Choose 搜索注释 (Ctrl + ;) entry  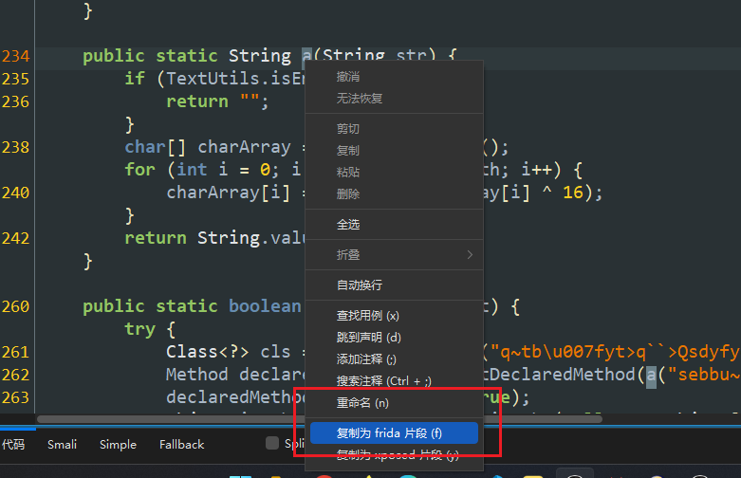(x=383, y=380)
